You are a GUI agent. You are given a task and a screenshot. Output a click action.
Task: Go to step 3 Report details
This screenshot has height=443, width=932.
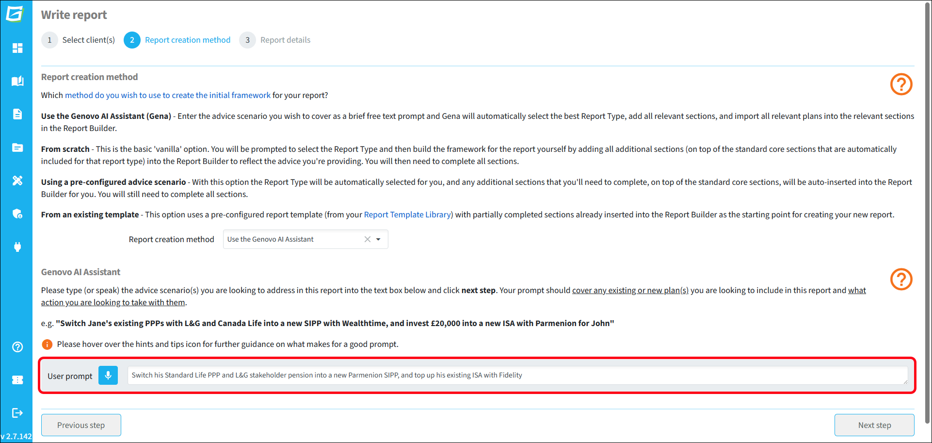point(275,40)
